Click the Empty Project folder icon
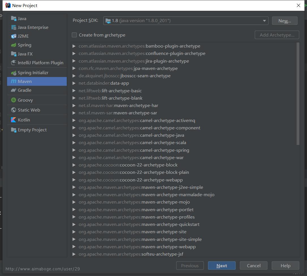 (14, 130)
